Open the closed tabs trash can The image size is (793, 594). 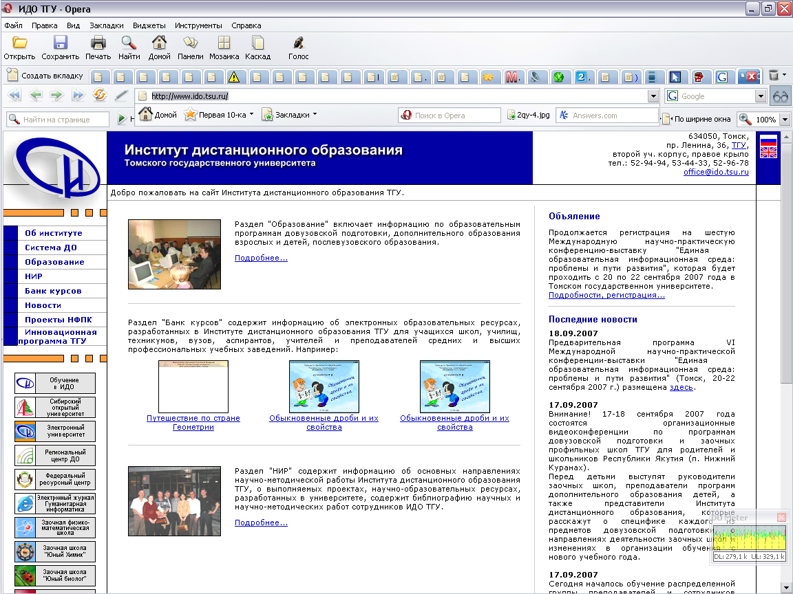[773, 75]
